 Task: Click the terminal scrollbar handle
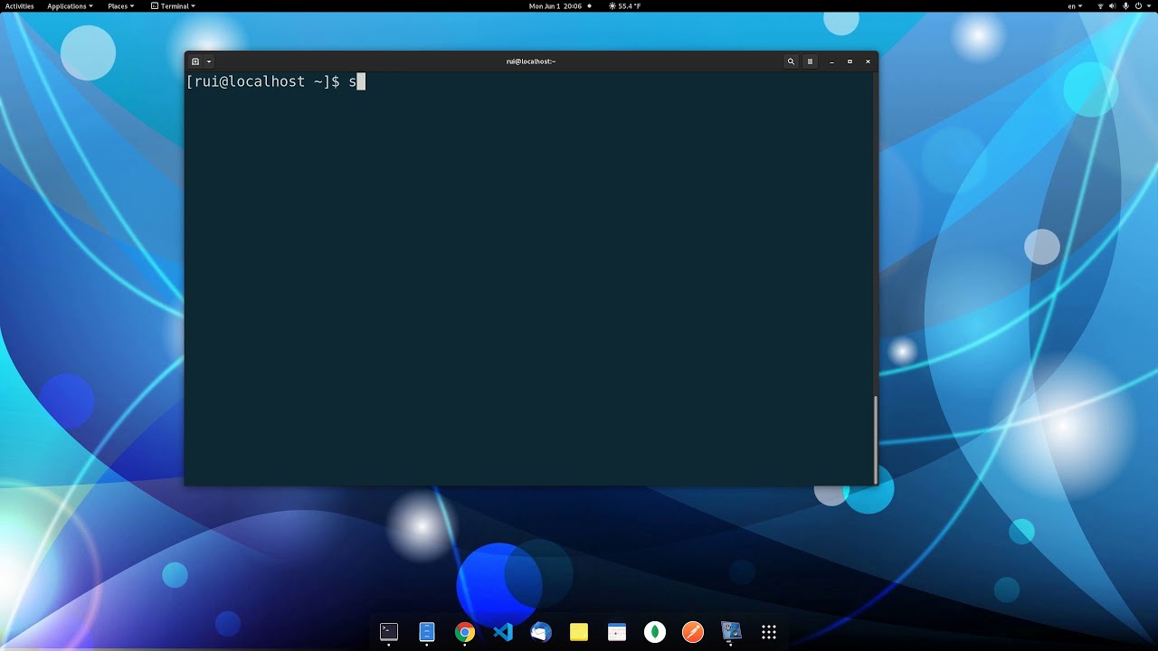coord(876,439)
